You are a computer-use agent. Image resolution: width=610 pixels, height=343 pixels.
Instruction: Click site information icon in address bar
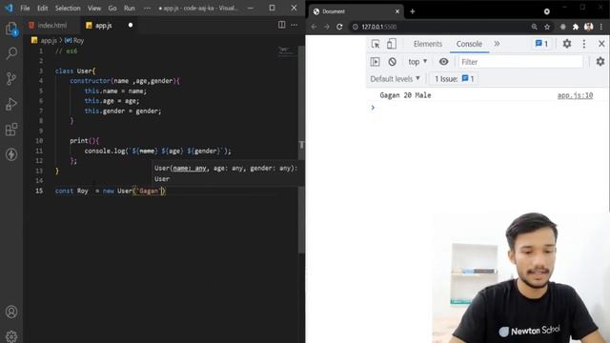click(355, 27)
